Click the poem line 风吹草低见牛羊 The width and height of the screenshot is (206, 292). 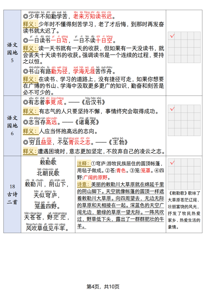pos(47,228)
